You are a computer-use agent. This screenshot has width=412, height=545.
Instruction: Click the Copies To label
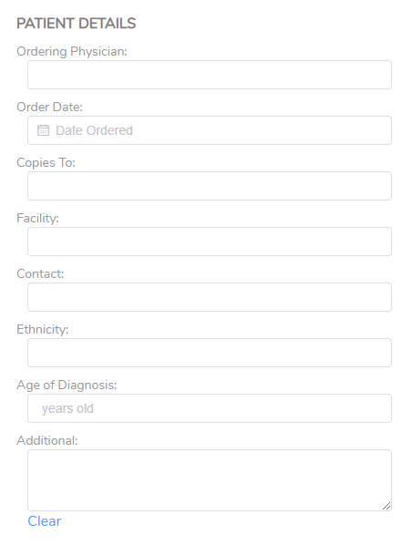coord(46,163)
